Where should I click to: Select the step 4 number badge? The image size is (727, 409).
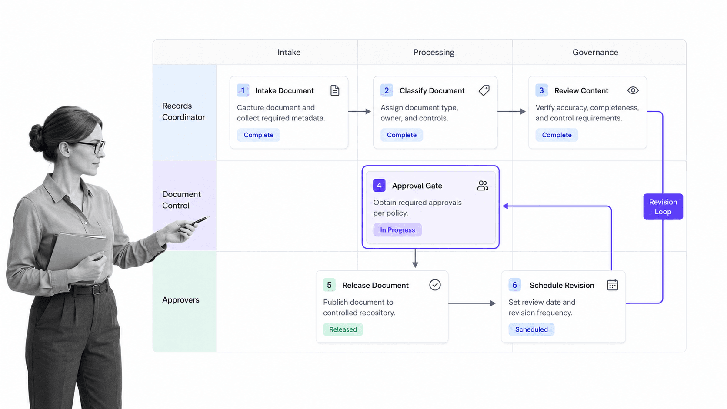coord(379,186)
